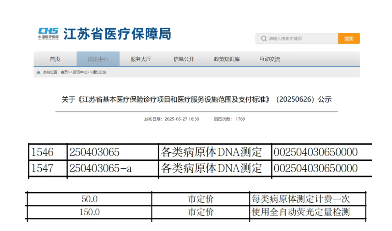This screenshot has height=231, width=392.
Task: Select the row 1546 number cell
Action: pos(43,152)
